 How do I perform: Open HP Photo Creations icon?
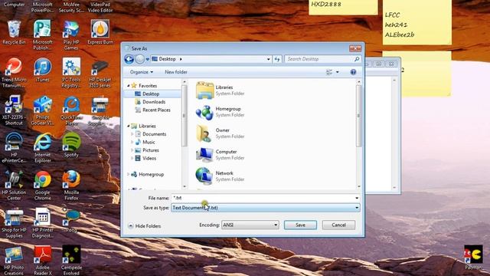tap(14, 261)
